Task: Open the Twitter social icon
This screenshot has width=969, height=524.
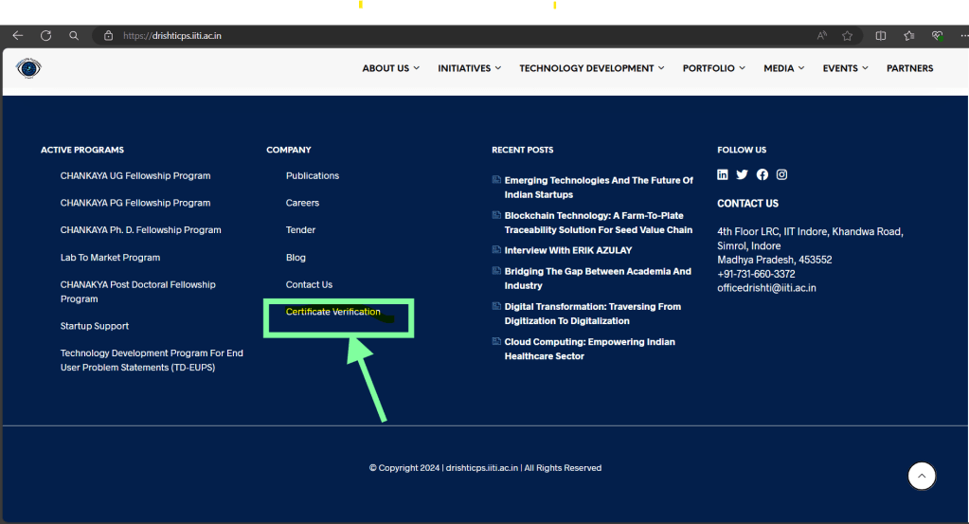Action: [x=742, y=174]
